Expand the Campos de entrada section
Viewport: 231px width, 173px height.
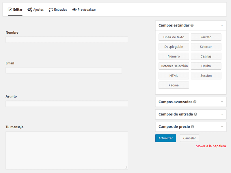click(x=222, y=114)
